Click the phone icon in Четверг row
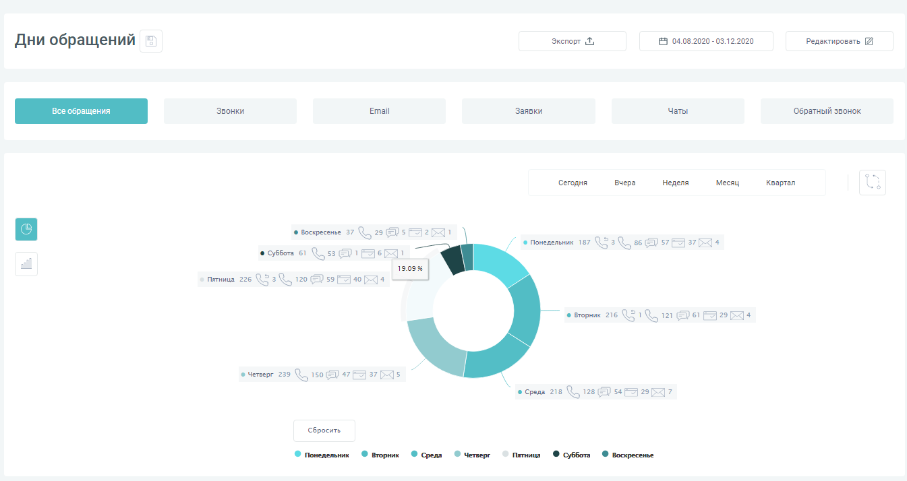This screenshot has width=907, height=481. coord(301,375)
